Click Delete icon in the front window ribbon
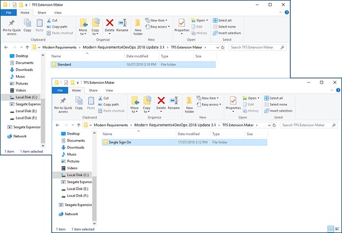Image resolution: width=342 pixels, height=233 pixels. pyautogui.click(x=161, y=103)
